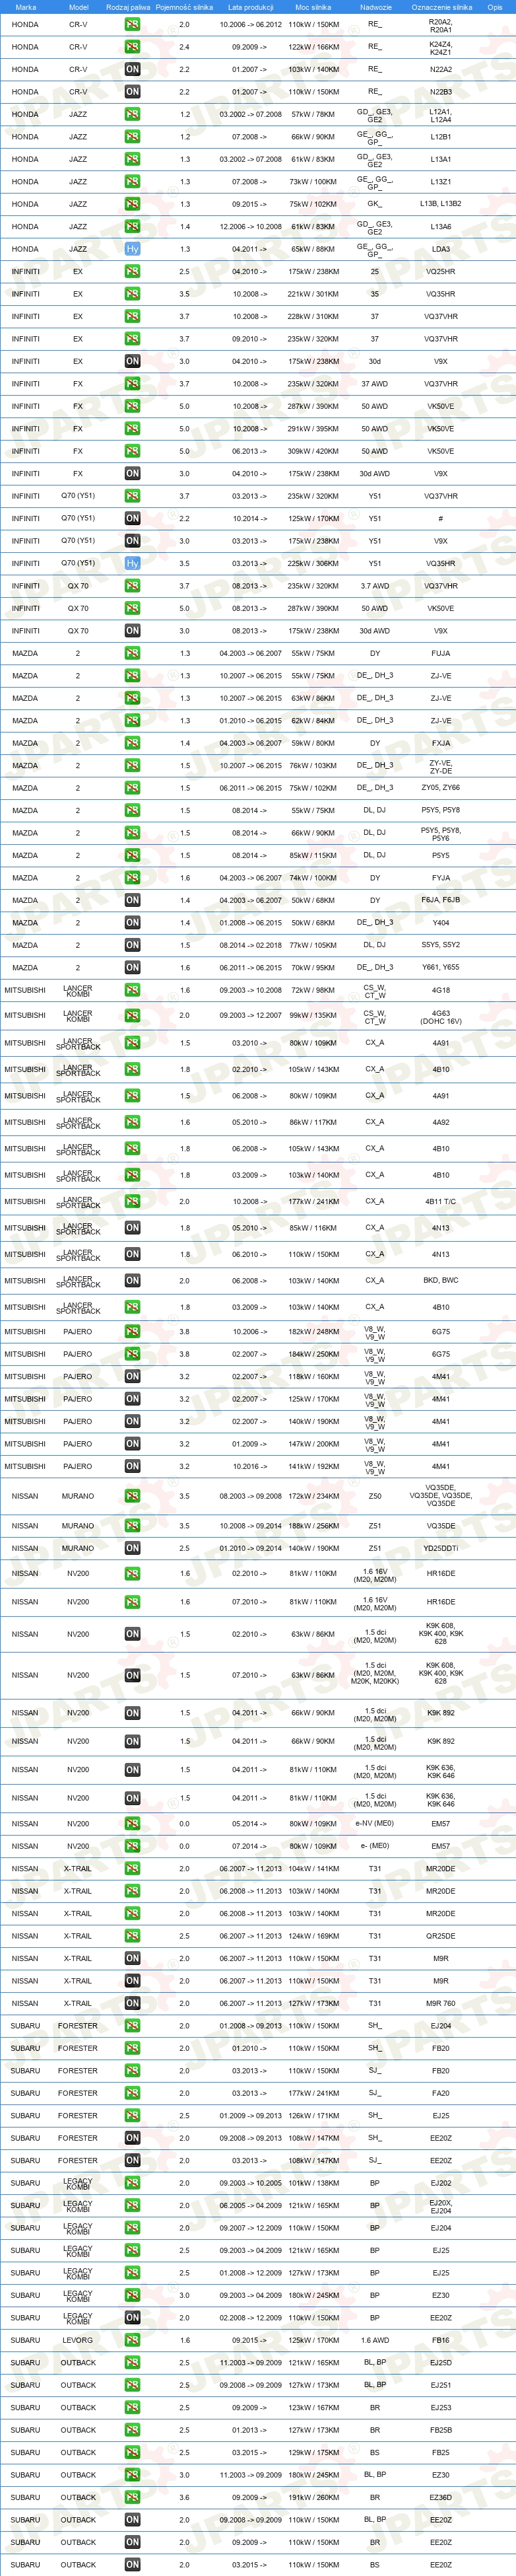Click diesel ON icon in CR-V N22B3 row
The height and width of the screenshot is (2576, 516).
[x=132, y=92]
